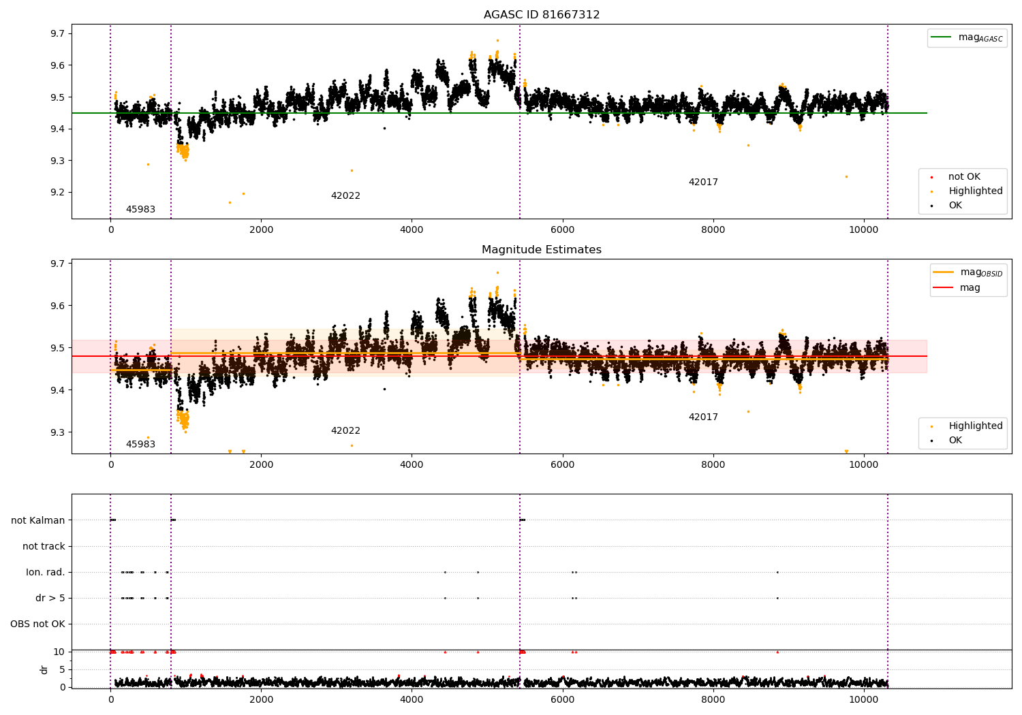This screenshot has width=1022, height=715.
Task: Click the "AGASC ID 81667312" plot title
Action: (x=542, y=15)
